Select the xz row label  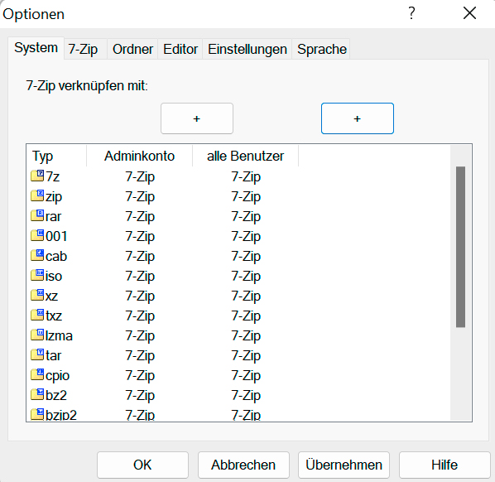point(52,296)
